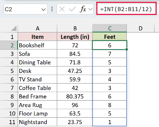Select column B header
This screenshot has height=127, width=159.
(75, 28)
